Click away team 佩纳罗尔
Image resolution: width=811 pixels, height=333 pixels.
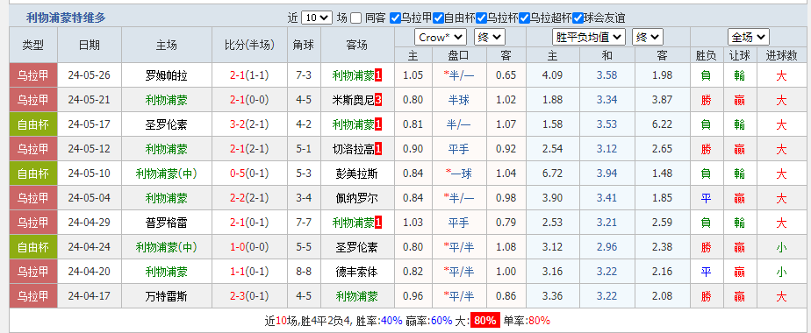[357, 198]
